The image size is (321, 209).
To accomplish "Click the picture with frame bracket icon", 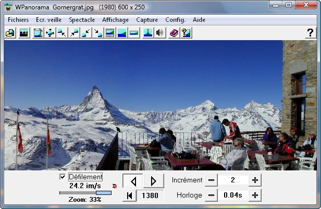I will [38, 33].
